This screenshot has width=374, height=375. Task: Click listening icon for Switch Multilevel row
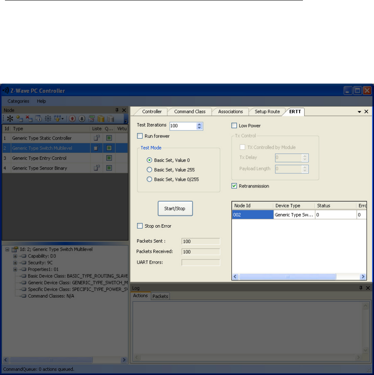tap(96, 148)
